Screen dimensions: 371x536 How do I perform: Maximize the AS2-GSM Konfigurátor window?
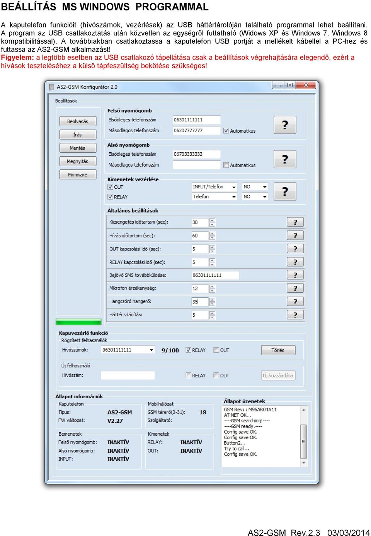(x=290, y=85)
